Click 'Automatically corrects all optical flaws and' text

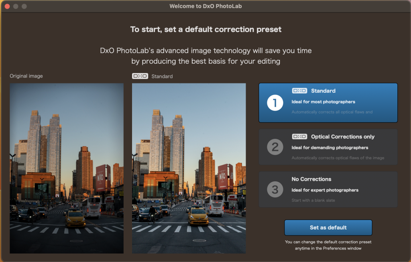332,112
